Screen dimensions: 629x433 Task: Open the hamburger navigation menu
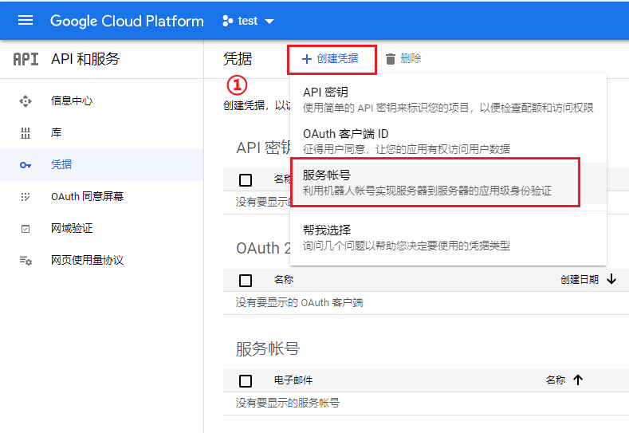[x=26, y=21]
